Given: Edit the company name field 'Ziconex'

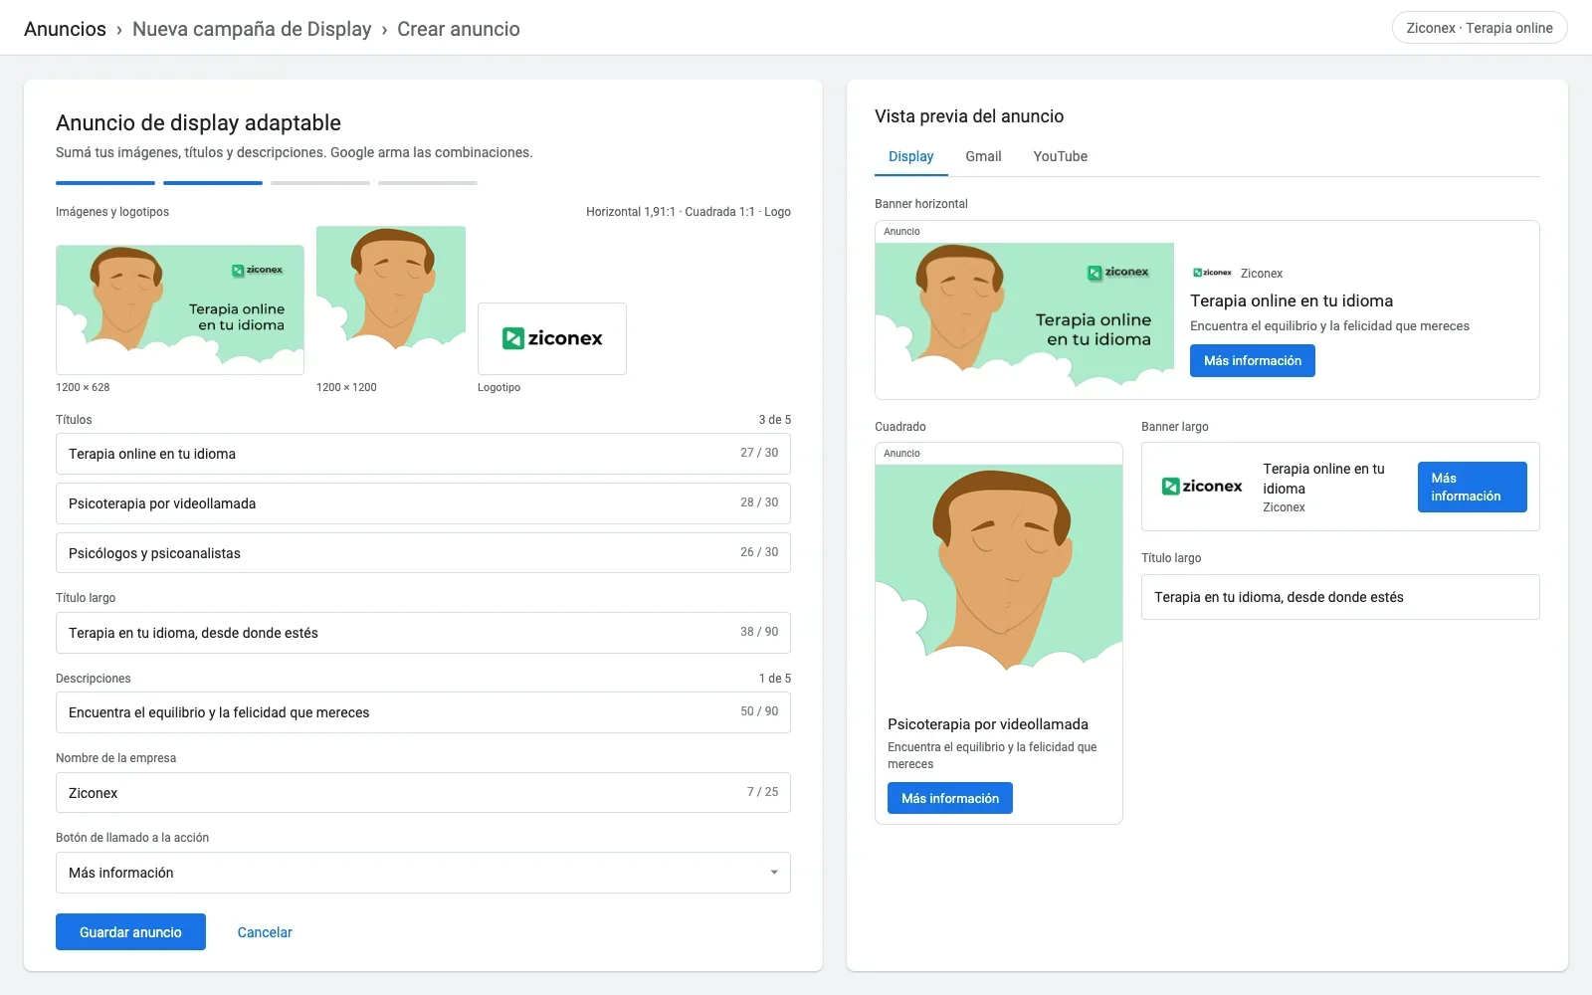Looking at the screenshot, I should (423, 793).
